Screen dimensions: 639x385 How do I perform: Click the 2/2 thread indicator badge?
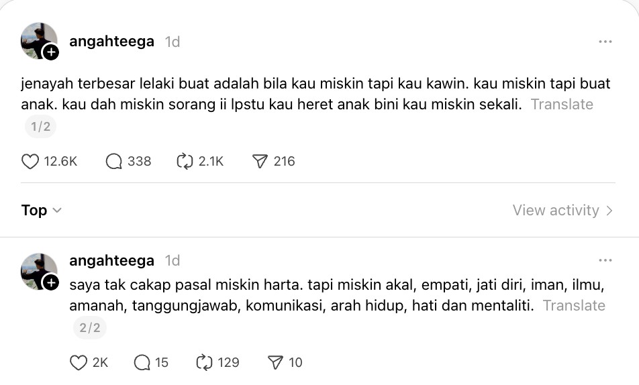click(89, 328)
